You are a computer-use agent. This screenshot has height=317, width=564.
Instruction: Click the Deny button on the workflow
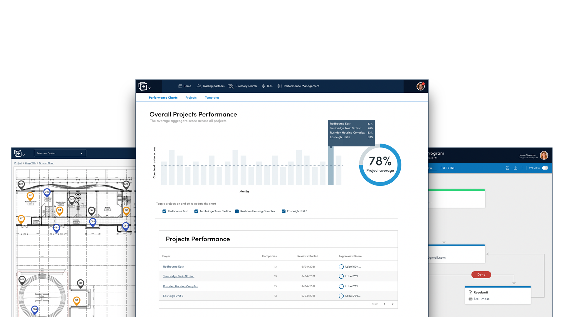pyautogui.click(x=481, y=274)
